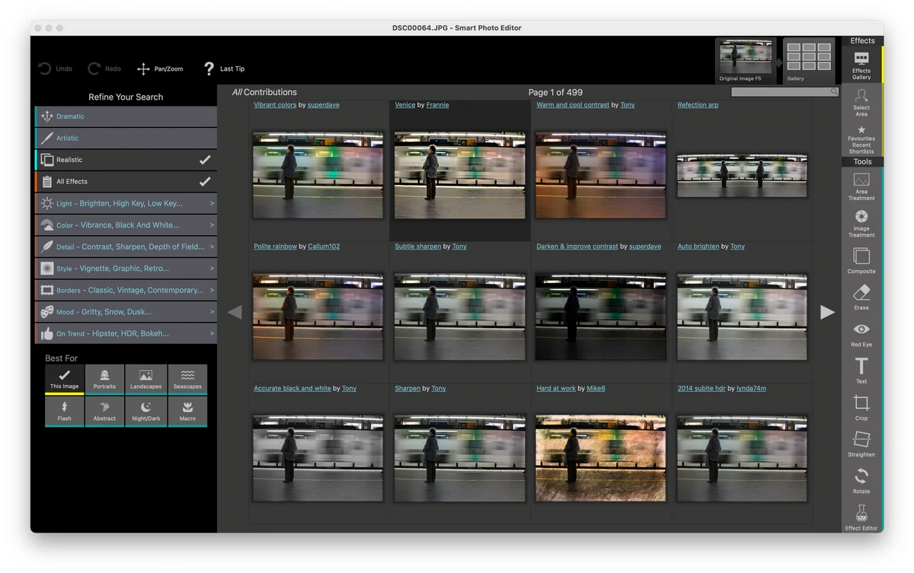Show the Last Tip question mark
Viewport: 914px width, 573px height.
pyautogui.click(x=209, y=68)
